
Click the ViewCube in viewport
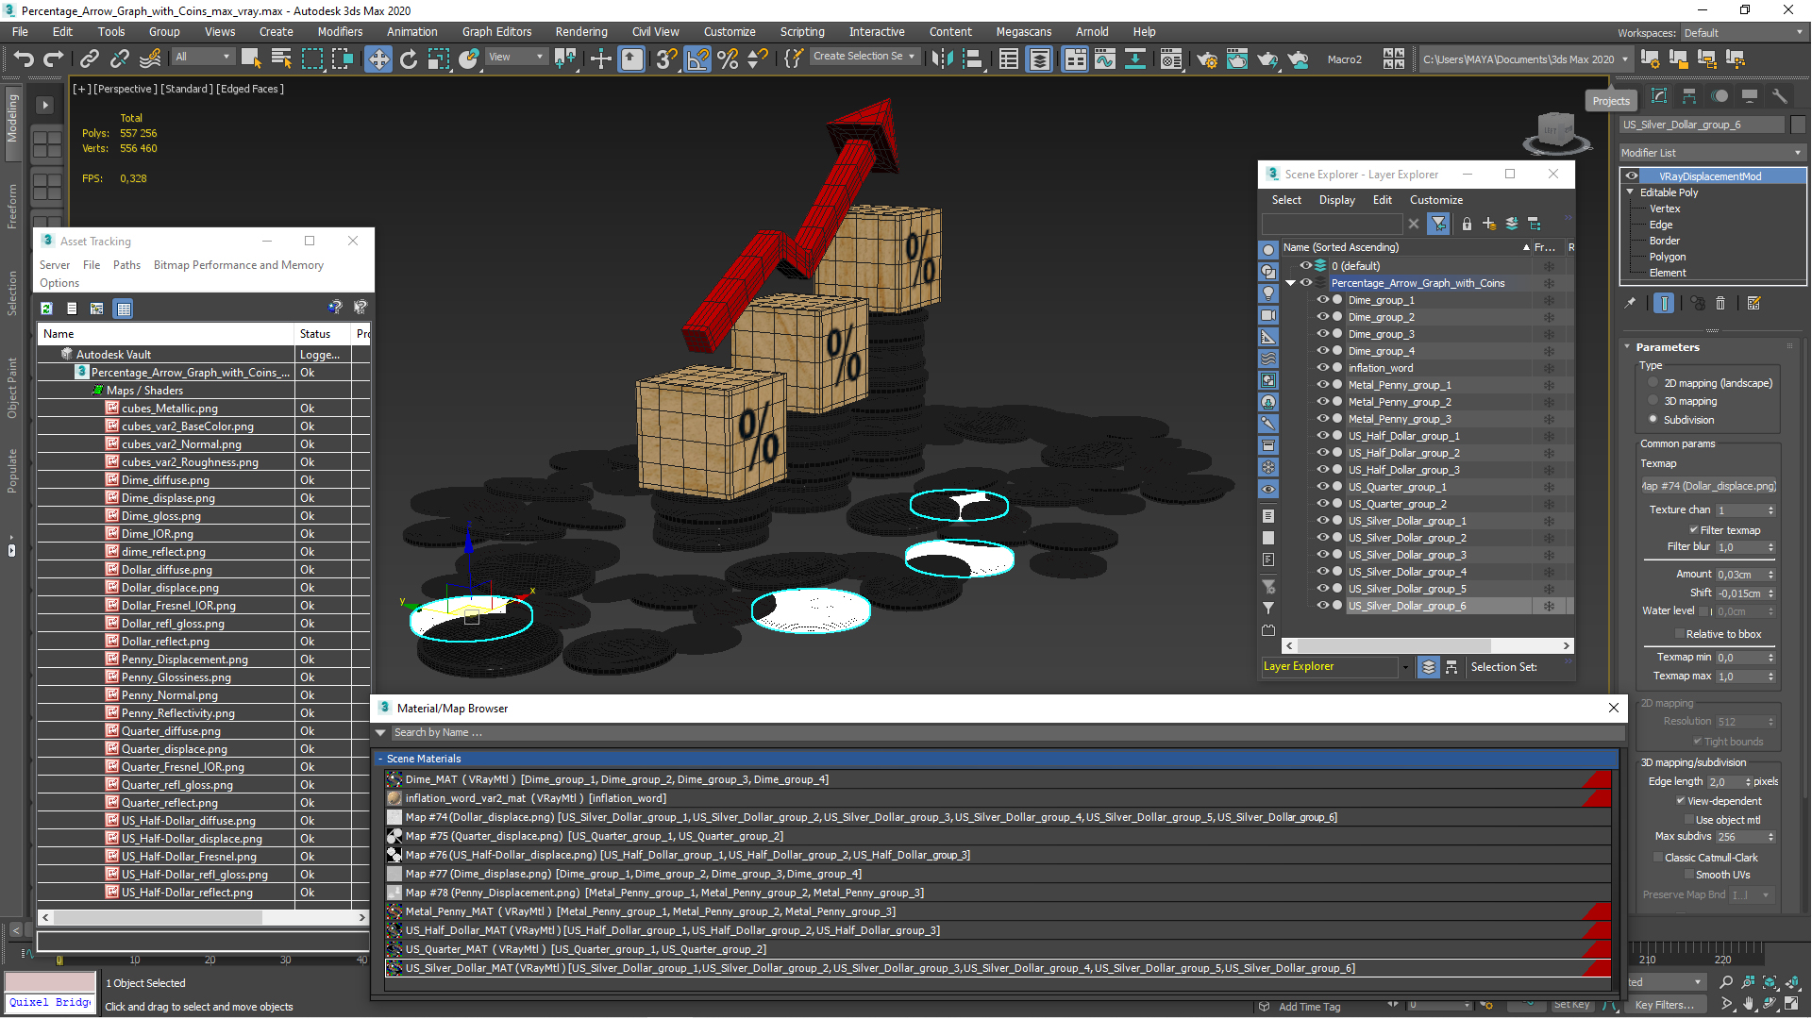click(x=1555, y=132)
